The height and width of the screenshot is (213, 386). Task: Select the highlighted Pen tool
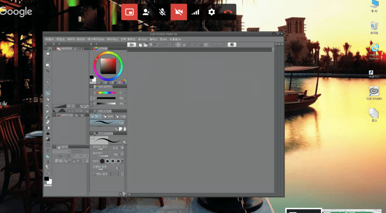tap(48, 93)
